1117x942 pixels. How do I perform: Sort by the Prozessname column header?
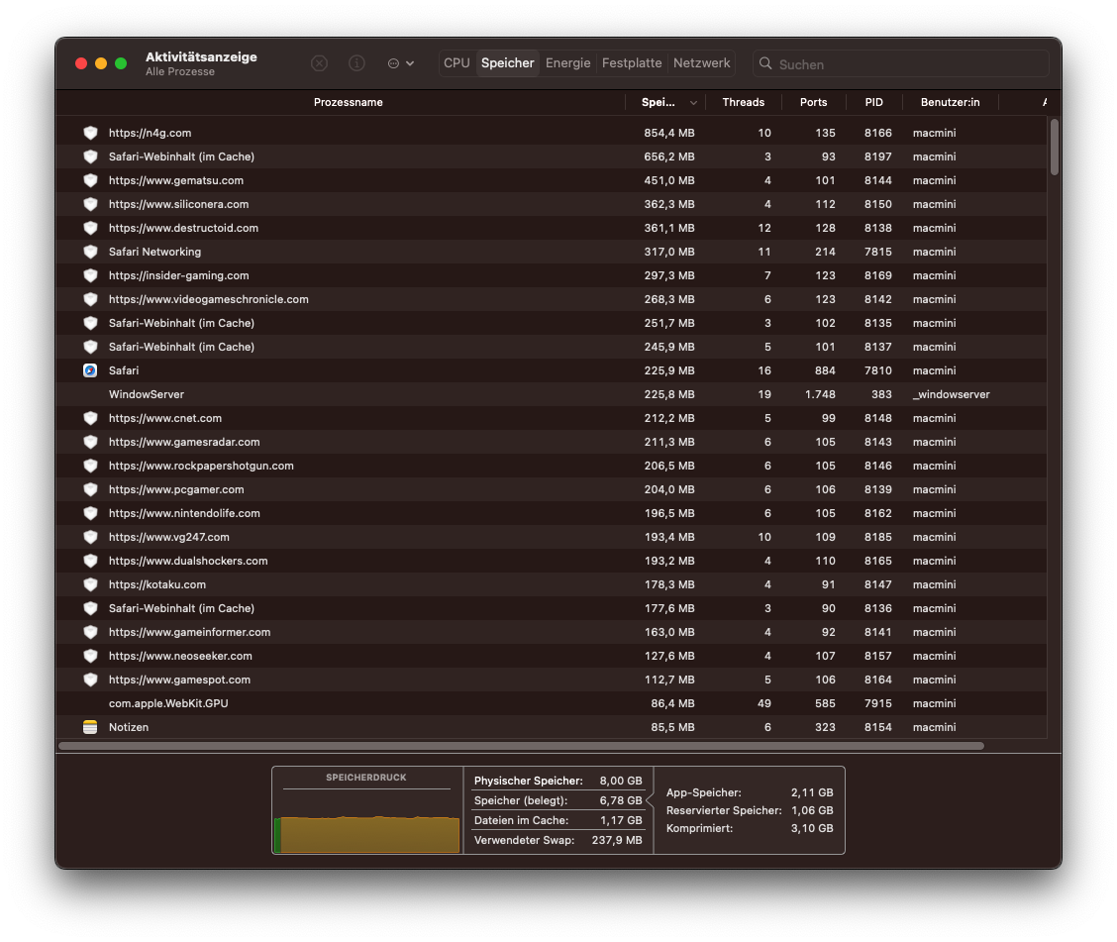348,103
